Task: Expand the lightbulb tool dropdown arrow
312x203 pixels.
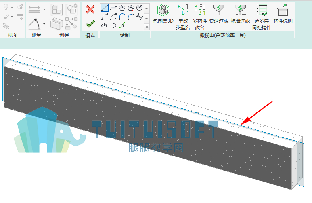Action: coord(12,8)
